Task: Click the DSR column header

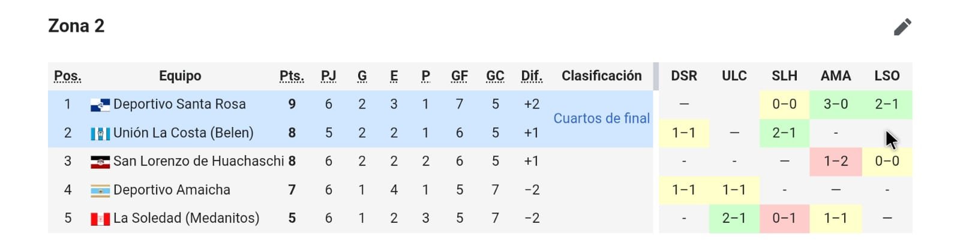Action: 684,76
